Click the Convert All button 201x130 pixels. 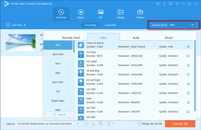click(x=180, y=124)
